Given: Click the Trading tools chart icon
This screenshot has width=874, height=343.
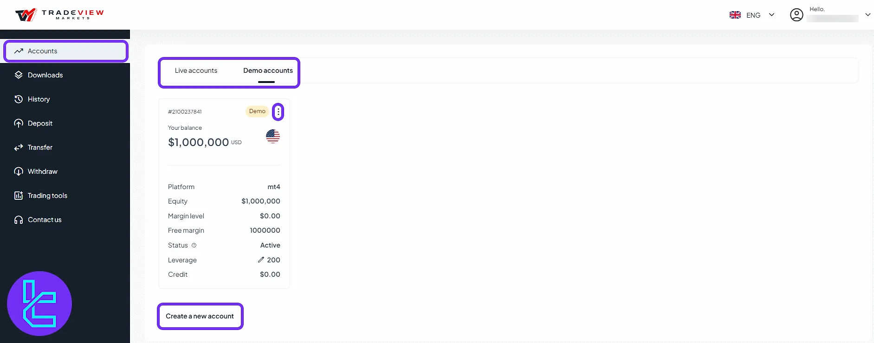Looking at the screenshot, I should tap(19, 196).
